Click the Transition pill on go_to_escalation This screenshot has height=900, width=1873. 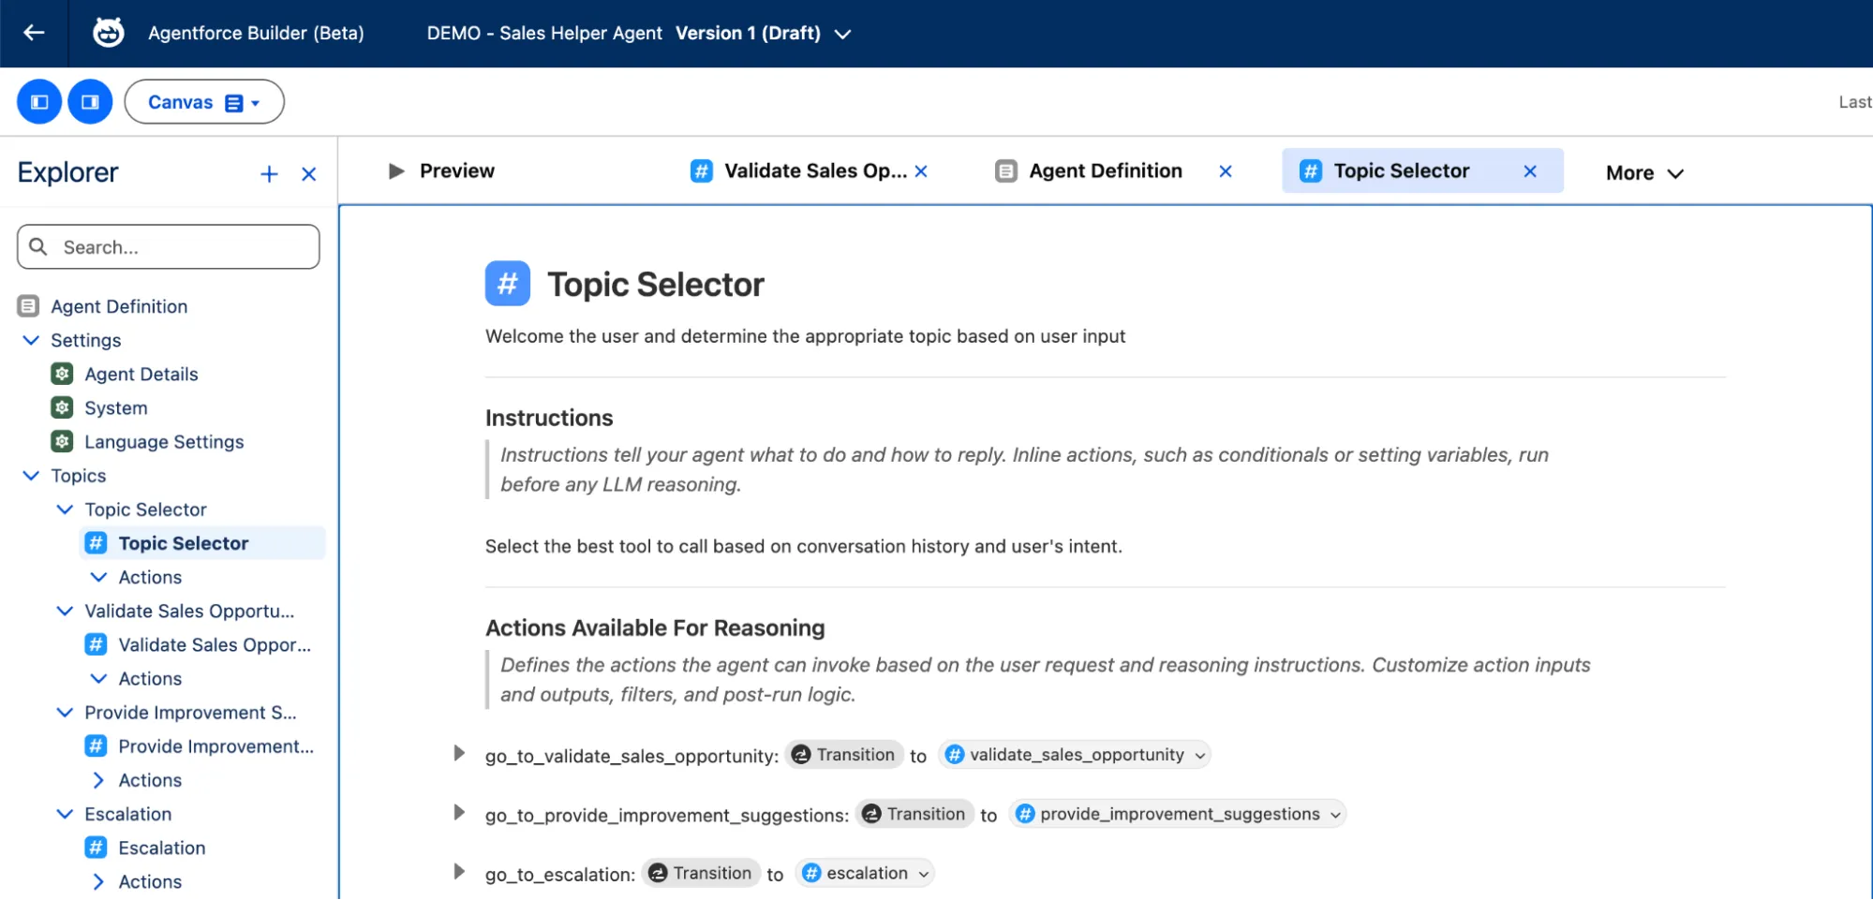700,873
